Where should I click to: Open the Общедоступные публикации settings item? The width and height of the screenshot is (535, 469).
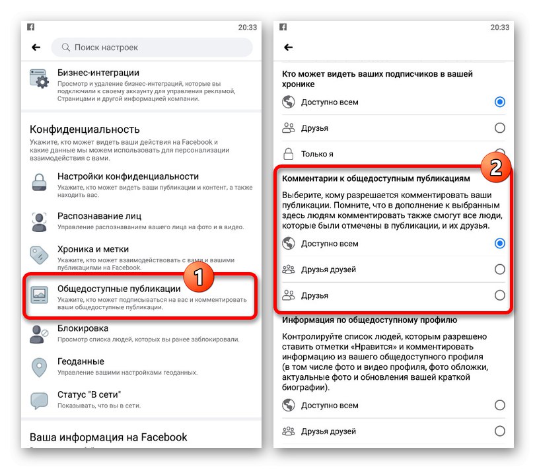coord(140,297)
